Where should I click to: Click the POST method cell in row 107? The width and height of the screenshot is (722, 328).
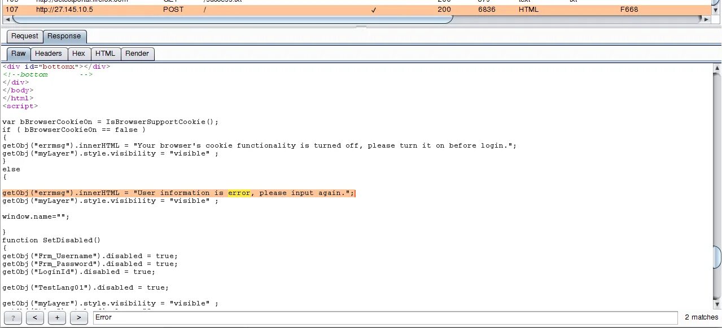coord(173,10)
